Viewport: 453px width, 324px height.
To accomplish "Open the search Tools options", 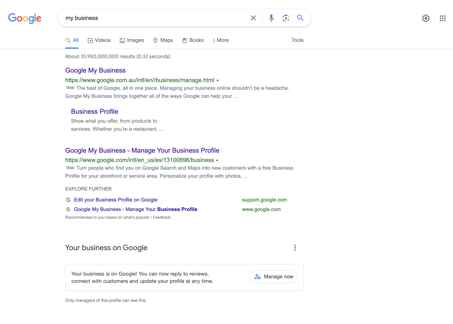I will [298, 40].
